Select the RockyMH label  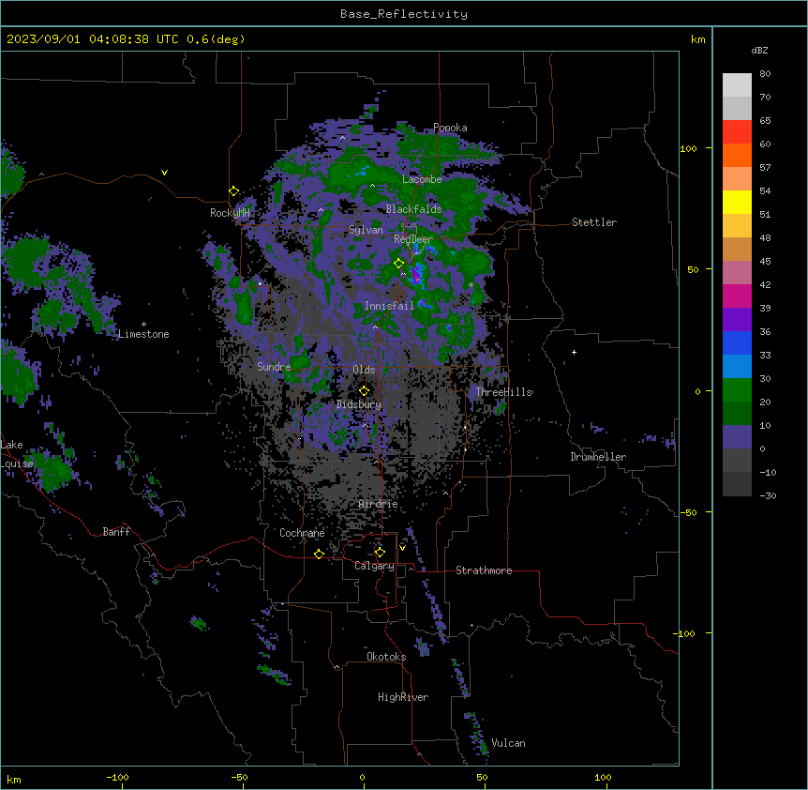click(230, 213)
